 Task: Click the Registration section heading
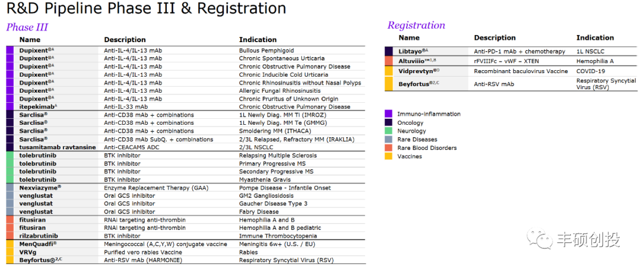tap(416, 25)
